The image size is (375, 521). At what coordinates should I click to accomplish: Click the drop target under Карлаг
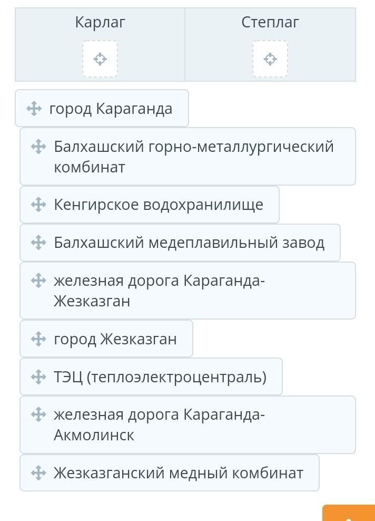coord(100,59)
